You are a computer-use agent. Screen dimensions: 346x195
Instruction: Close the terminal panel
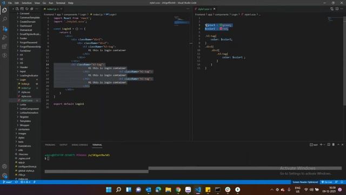click(x=342, y=145)
